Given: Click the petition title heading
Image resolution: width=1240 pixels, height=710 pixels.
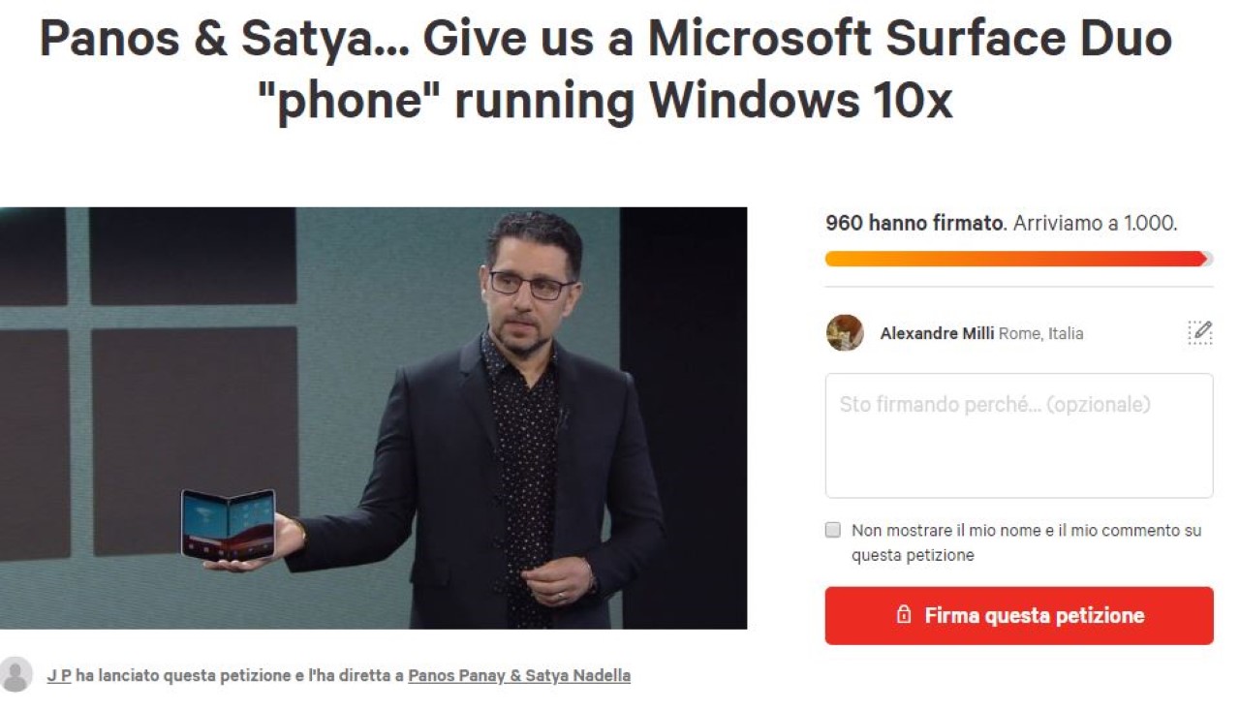Looking at the screenshot, I should tap(605, 69).
